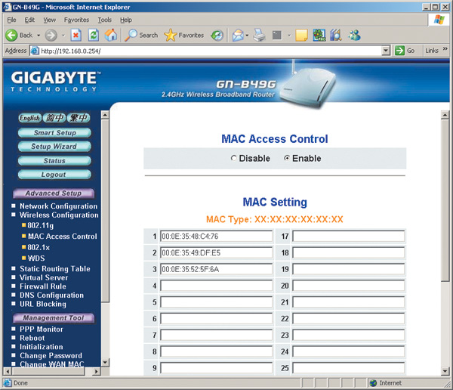
Task: Go to Home page icon
Action: coord(111,35)
